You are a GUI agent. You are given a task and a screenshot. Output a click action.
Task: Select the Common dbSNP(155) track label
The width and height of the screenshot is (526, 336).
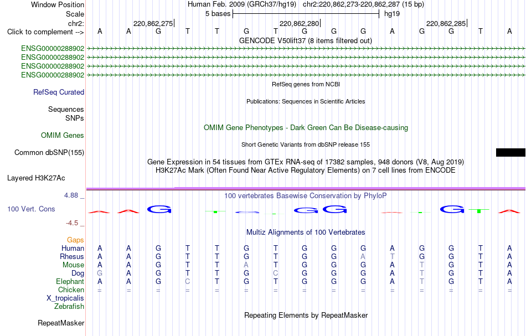pos(49,153)
